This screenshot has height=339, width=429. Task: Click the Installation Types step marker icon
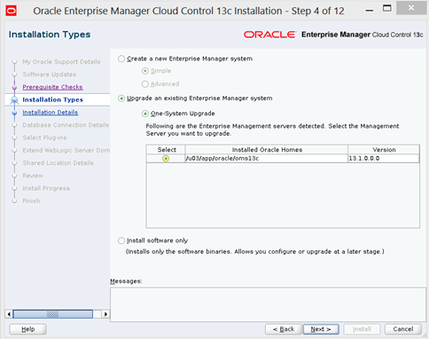click(14, 100)
